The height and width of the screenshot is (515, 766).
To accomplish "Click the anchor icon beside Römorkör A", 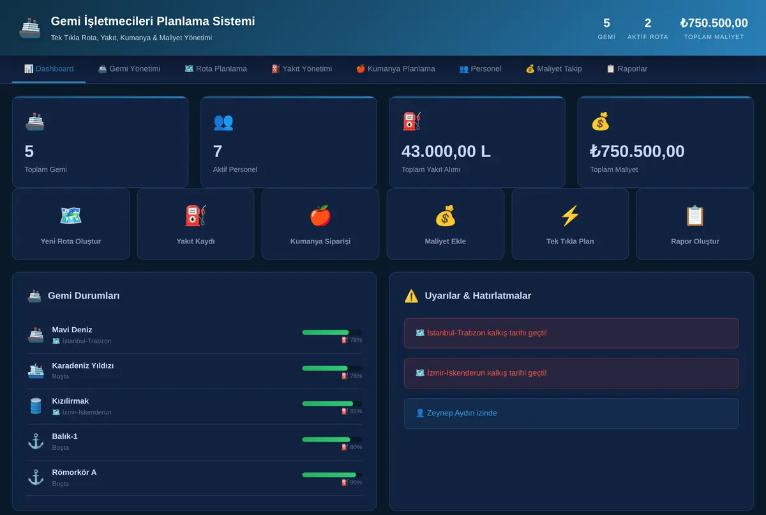I will (x=36, y=477).
